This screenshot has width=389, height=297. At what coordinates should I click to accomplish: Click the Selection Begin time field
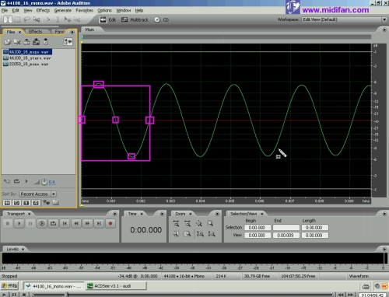(x=258, y=228)
